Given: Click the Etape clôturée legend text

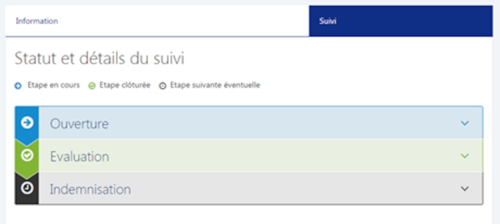Looking at the screenshot, I should [x=125, y=85].
